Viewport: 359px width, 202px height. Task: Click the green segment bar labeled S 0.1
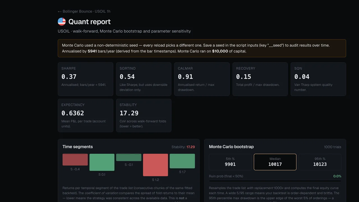click(102, 162)
